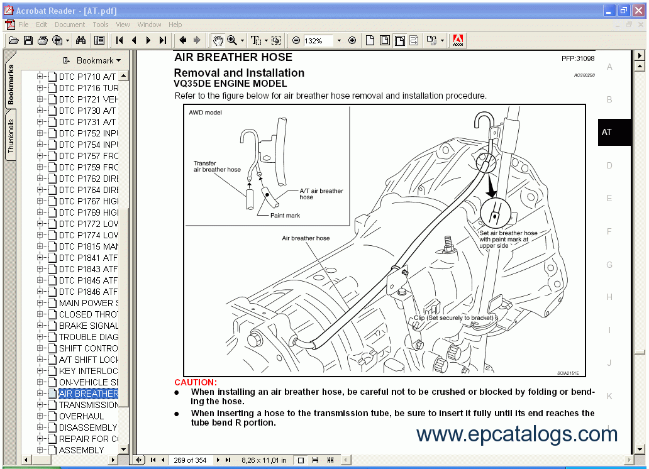Switch to the Thumbnails side tab
Viewport: 649px width, 469px height.
10,136
